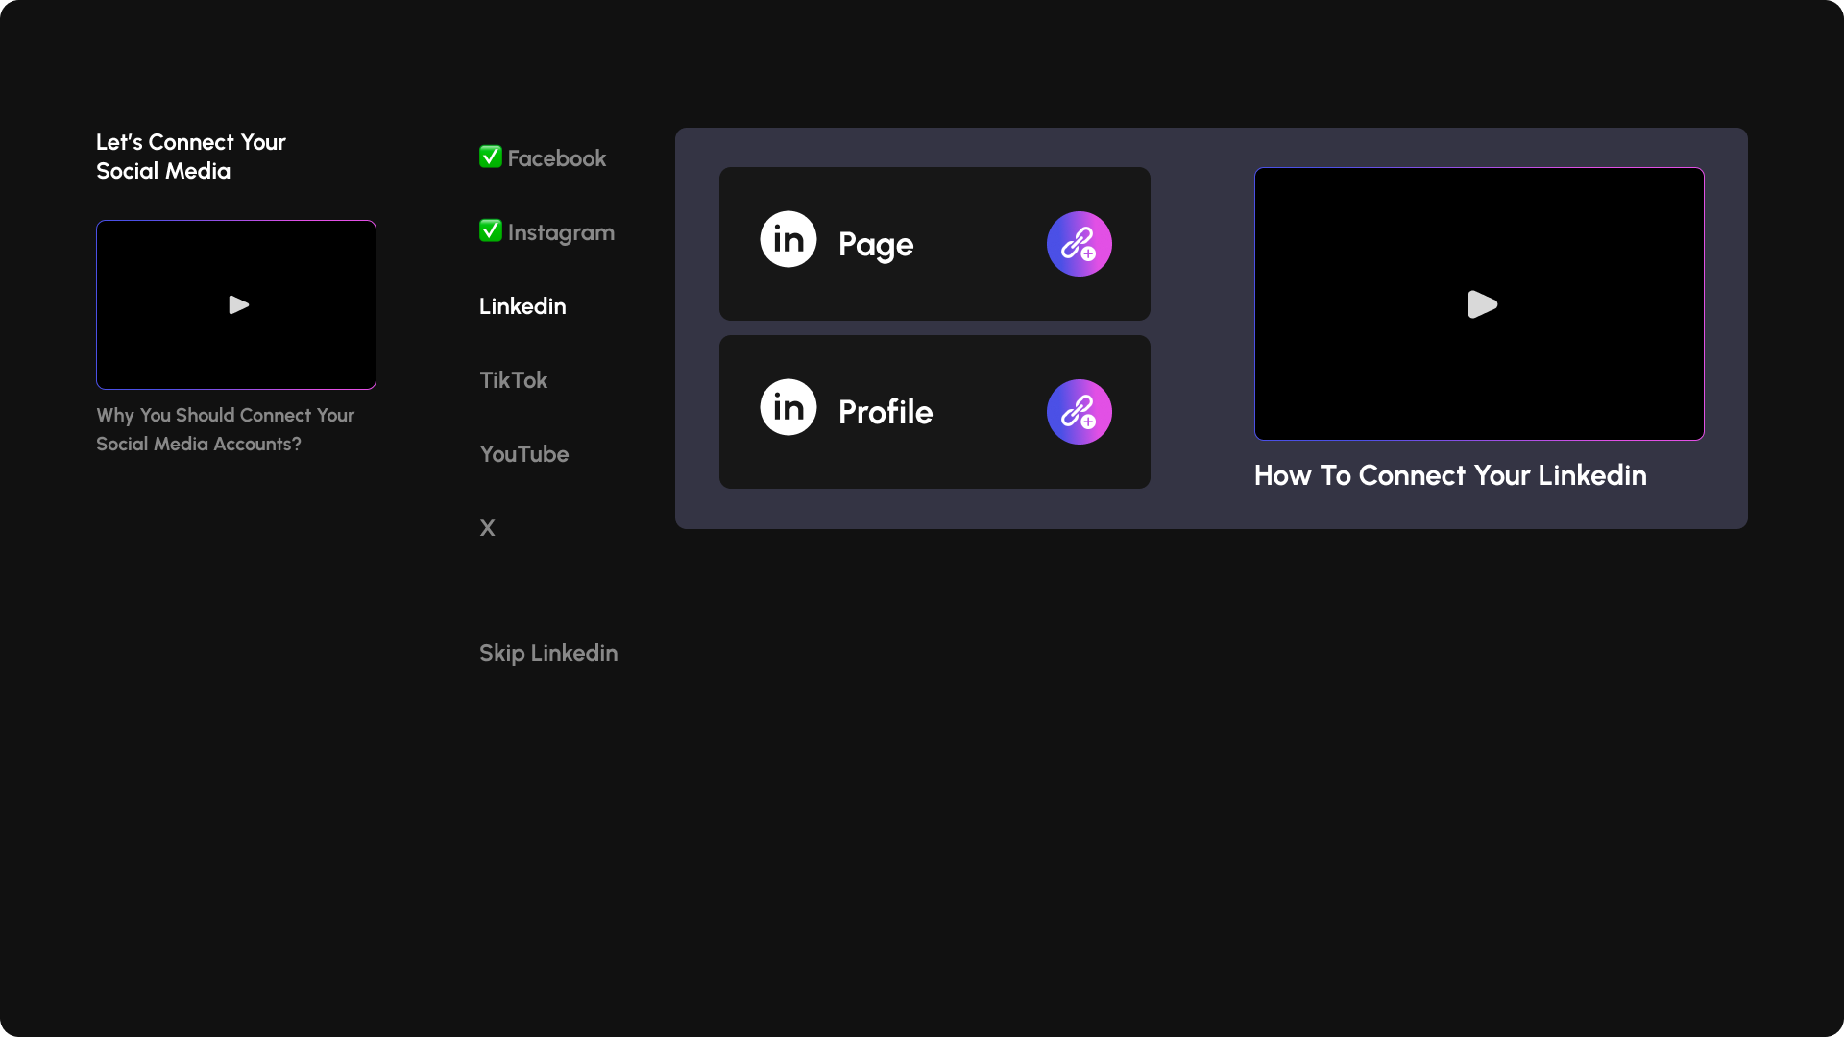Click Skip Linkedin
This screenshot has height=1037, width=1844.
click(547, 653)
